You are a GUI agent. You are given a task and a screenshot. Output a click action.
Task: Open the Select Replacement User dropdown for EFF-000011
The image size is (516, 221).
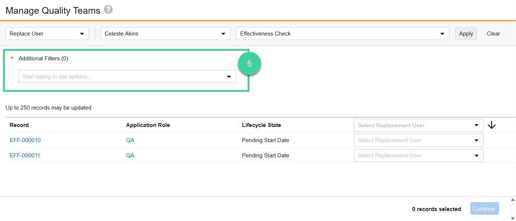(x=476, y=155)
